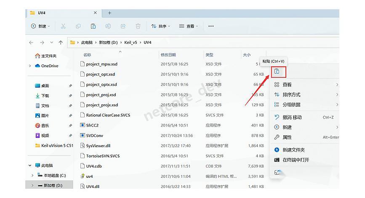365x198 pixels.
Task: Sort by 大小 column header
Action: (247, 55)
